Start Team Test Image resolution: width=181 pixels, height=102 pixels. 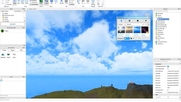pos(98,3)
